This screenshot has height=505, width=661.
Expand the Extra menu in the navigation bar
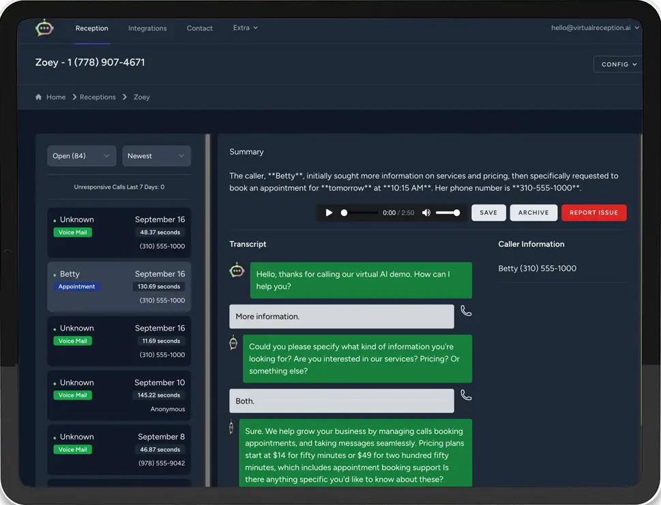245,28
